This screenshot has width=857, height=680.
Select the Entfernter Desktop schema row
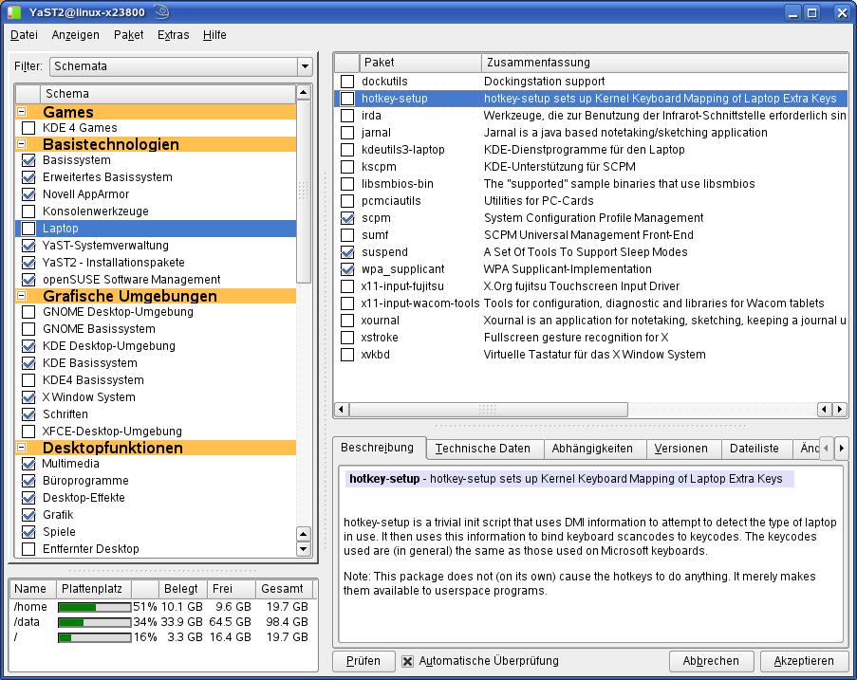[x=156, y=549]
